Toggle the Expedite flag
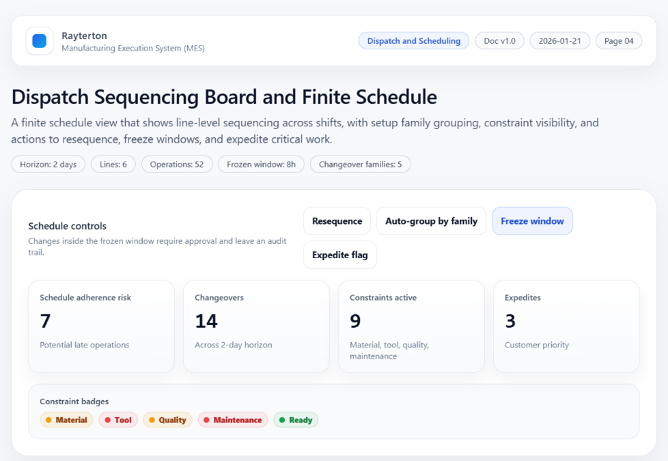 point(339,255)
